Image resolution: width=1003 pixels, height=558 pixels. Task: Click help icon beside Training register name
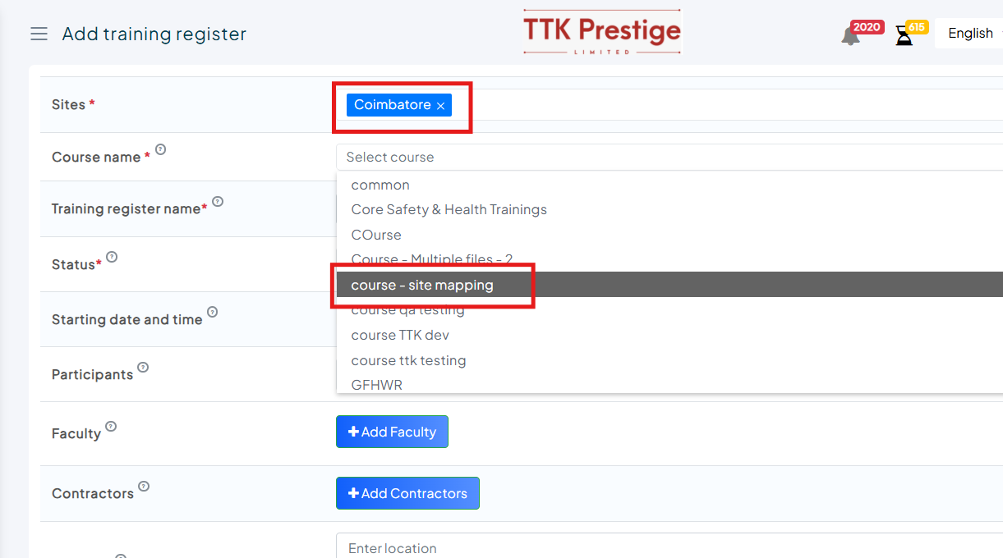click(x=218, y=201)
